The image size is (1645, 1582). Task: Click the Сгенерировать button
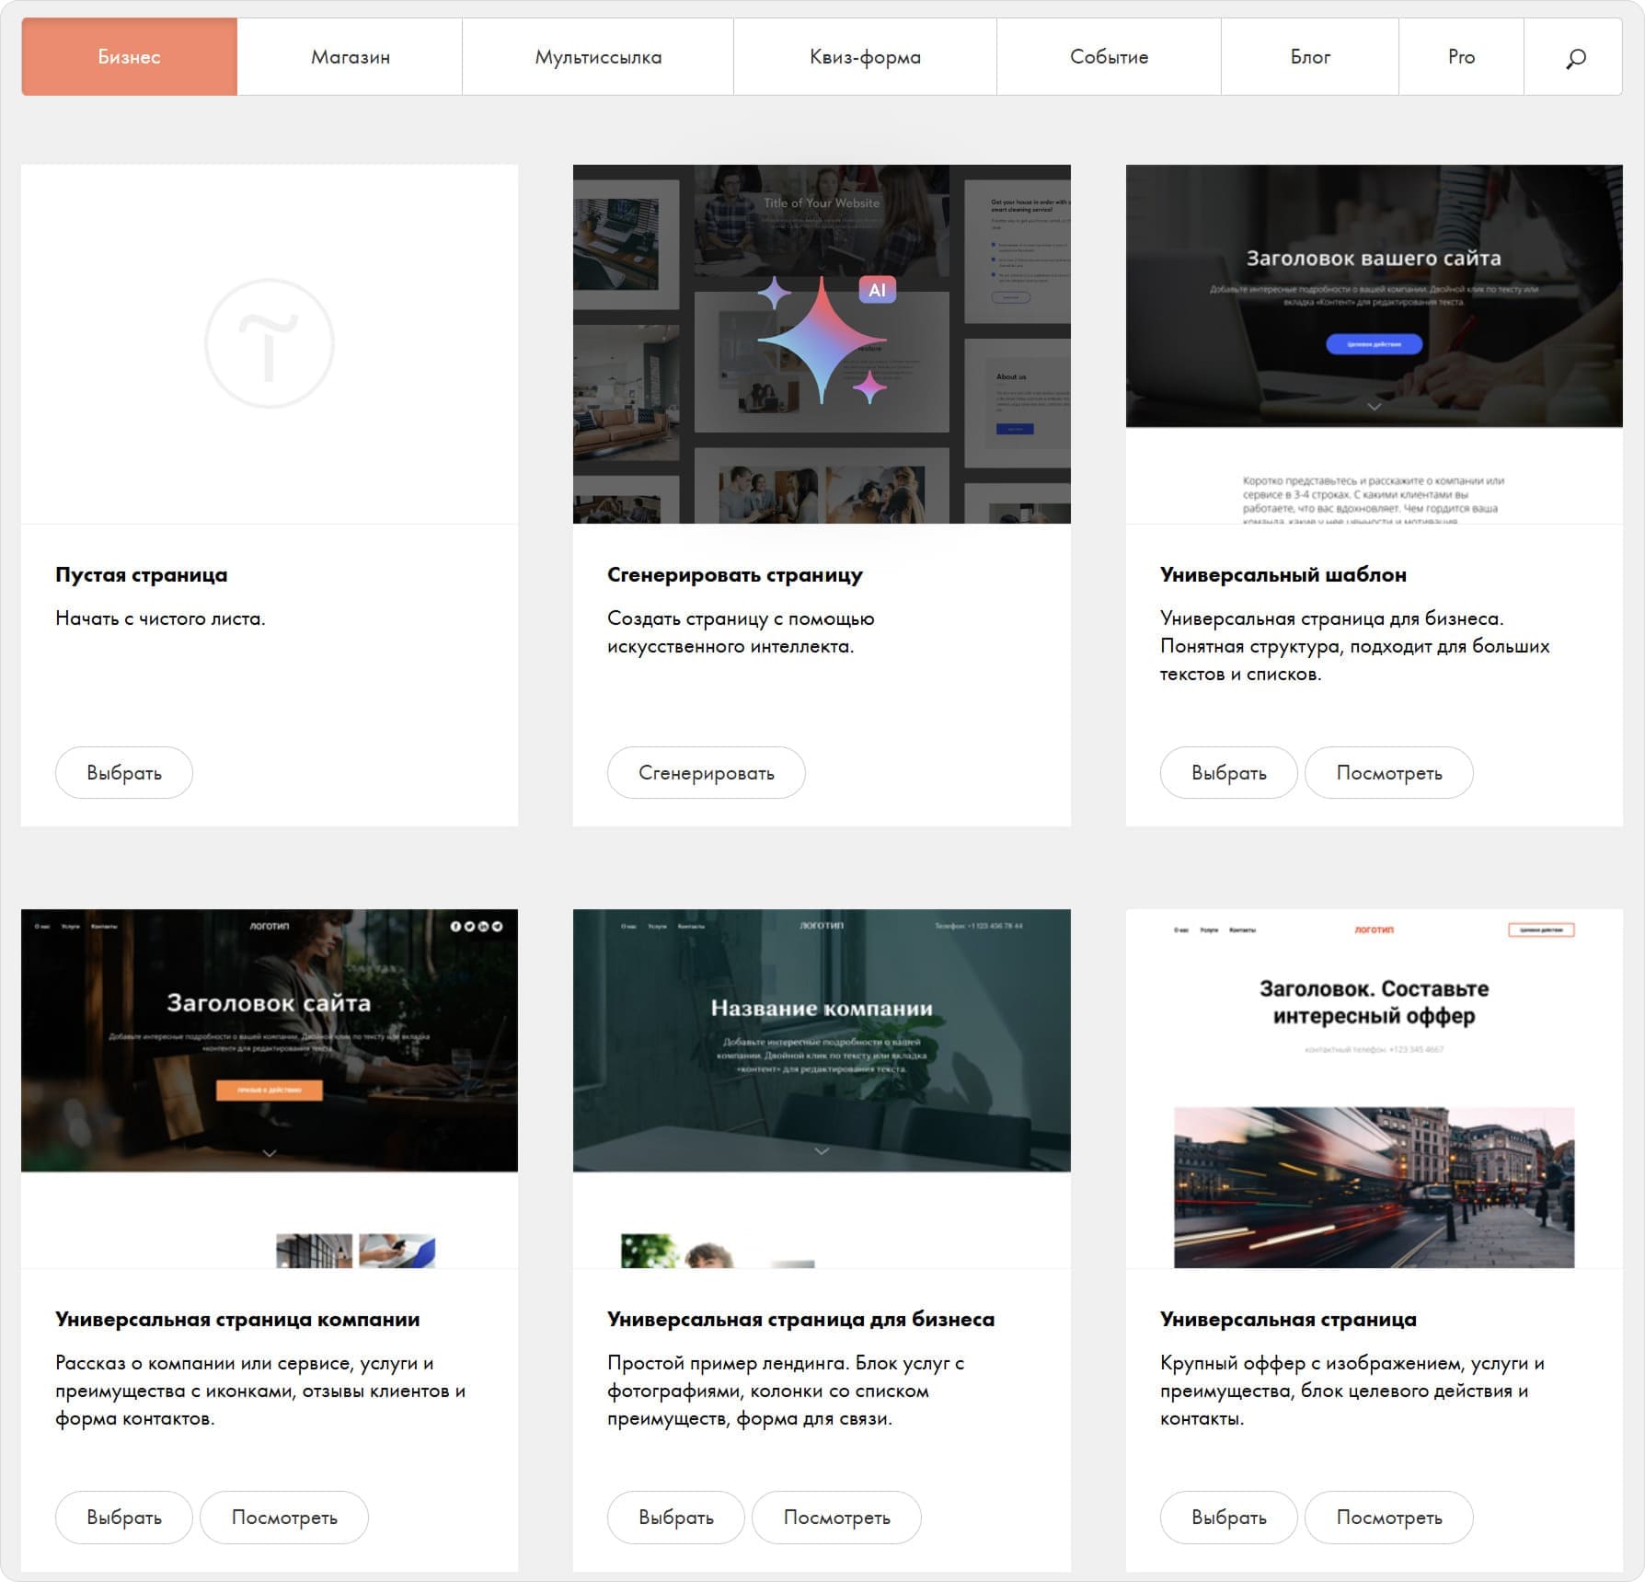point(706,773)
